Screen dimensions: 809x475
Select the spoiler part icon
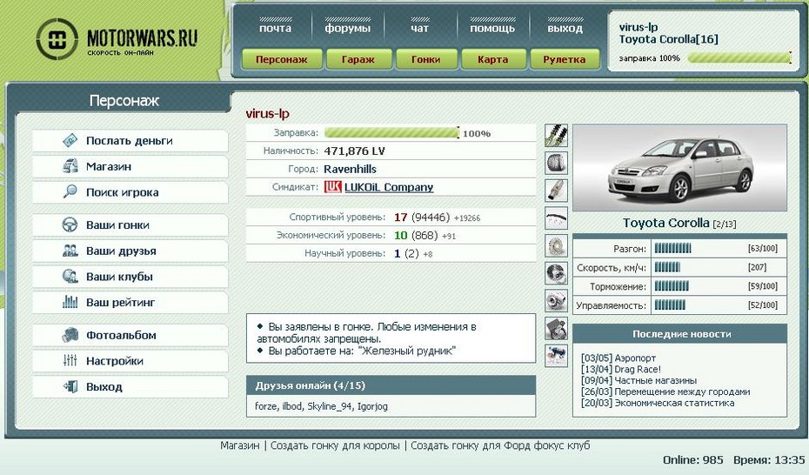[x=556, y=218]
